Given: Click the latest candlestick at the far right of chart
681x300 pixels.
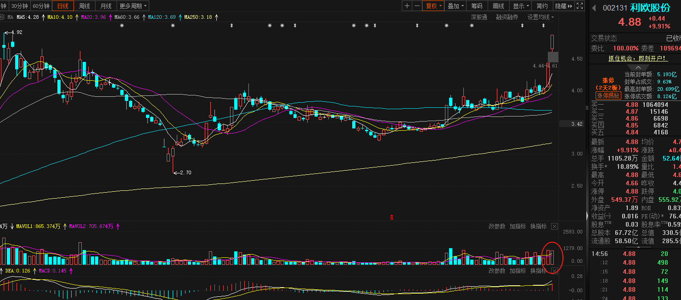Looking at the screenshot, I should (x=552, y=42).
